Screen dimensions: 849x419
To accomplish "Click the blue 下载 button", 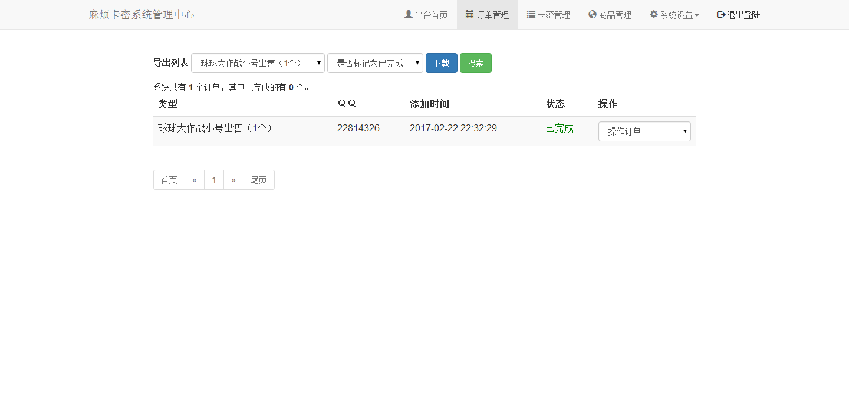I will (442, 63).
